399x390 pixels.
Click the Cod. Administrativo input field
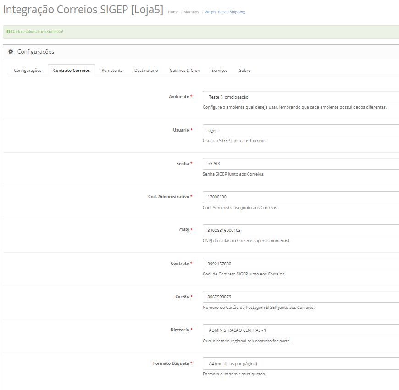coord(300,197)
